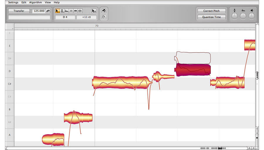Select the E note blob

coord(250,45)
